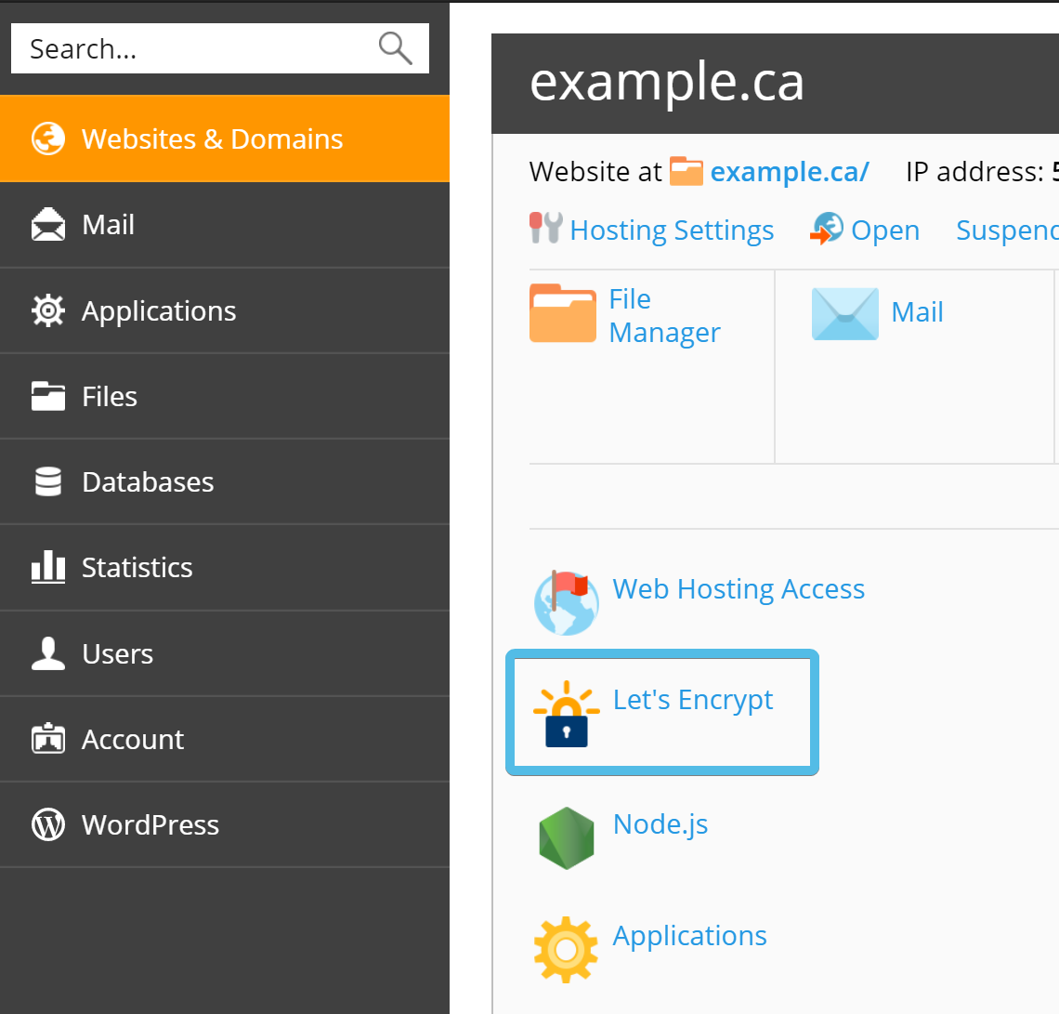Click the Suspend link
The image size is (1059, 1014).
1007,230
